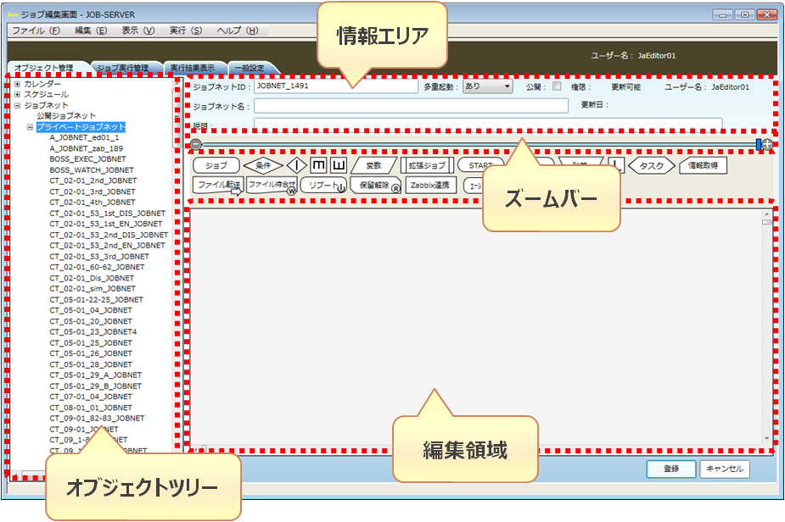Select the ジョブ (Job) icon
Viewport: 785px width, 522px height.
216,166
